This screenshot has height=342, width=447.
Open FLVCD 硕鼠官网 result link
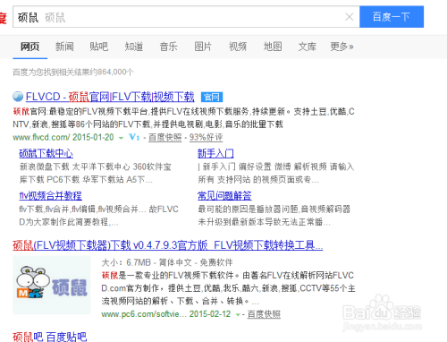pyautogui.click(x=110, y=97)
